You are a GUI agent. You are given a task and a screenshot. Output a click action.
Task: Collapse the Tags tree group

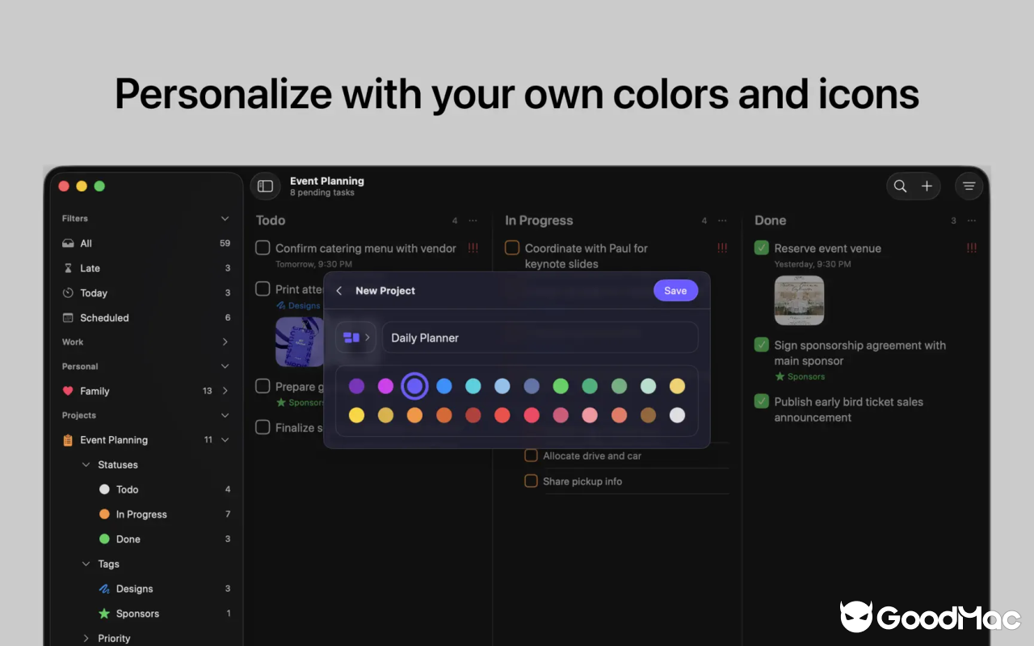(86, 564)
